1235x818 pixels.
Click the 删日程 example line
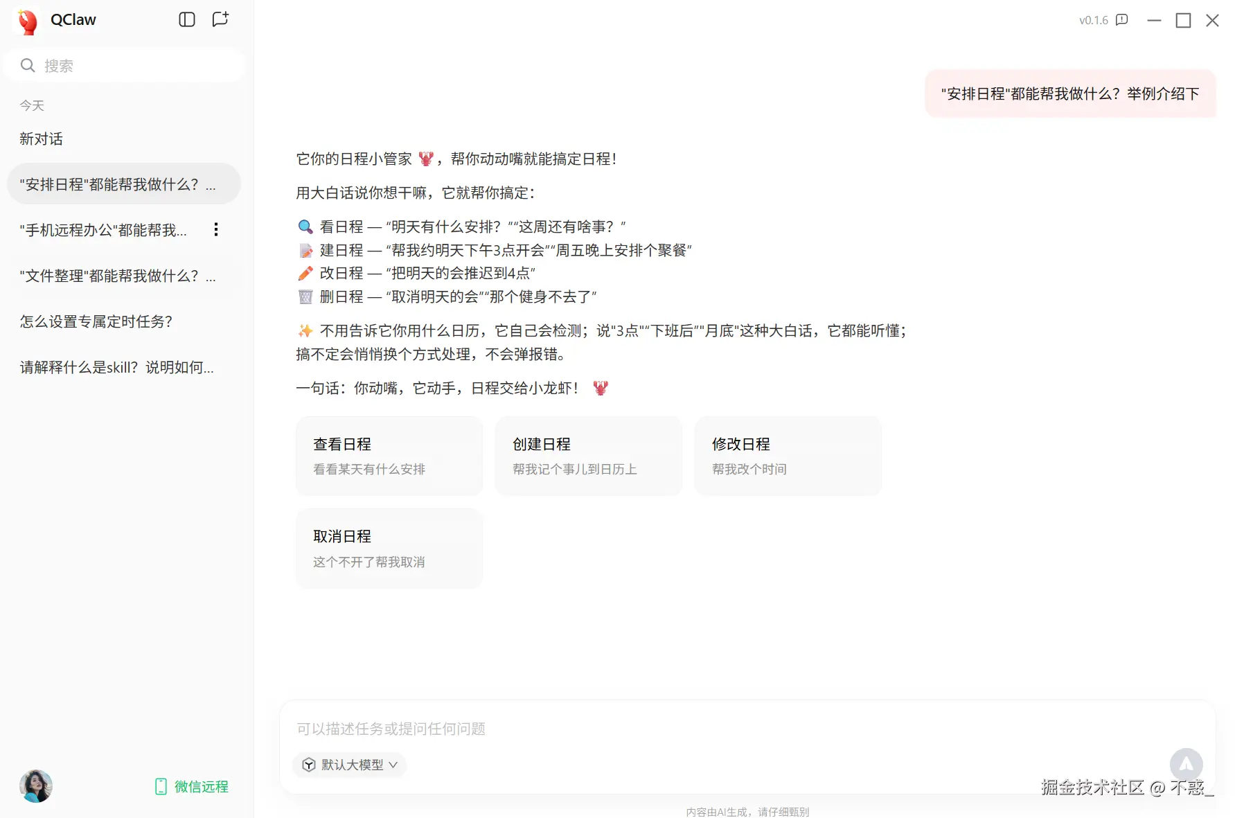tap(447, 296)
